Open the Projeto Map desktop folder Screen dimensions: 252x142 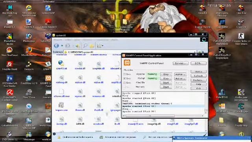point(241,122)
